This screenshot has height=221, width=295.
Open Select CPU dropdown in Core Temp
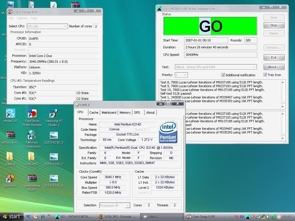(x=47, y=26)
